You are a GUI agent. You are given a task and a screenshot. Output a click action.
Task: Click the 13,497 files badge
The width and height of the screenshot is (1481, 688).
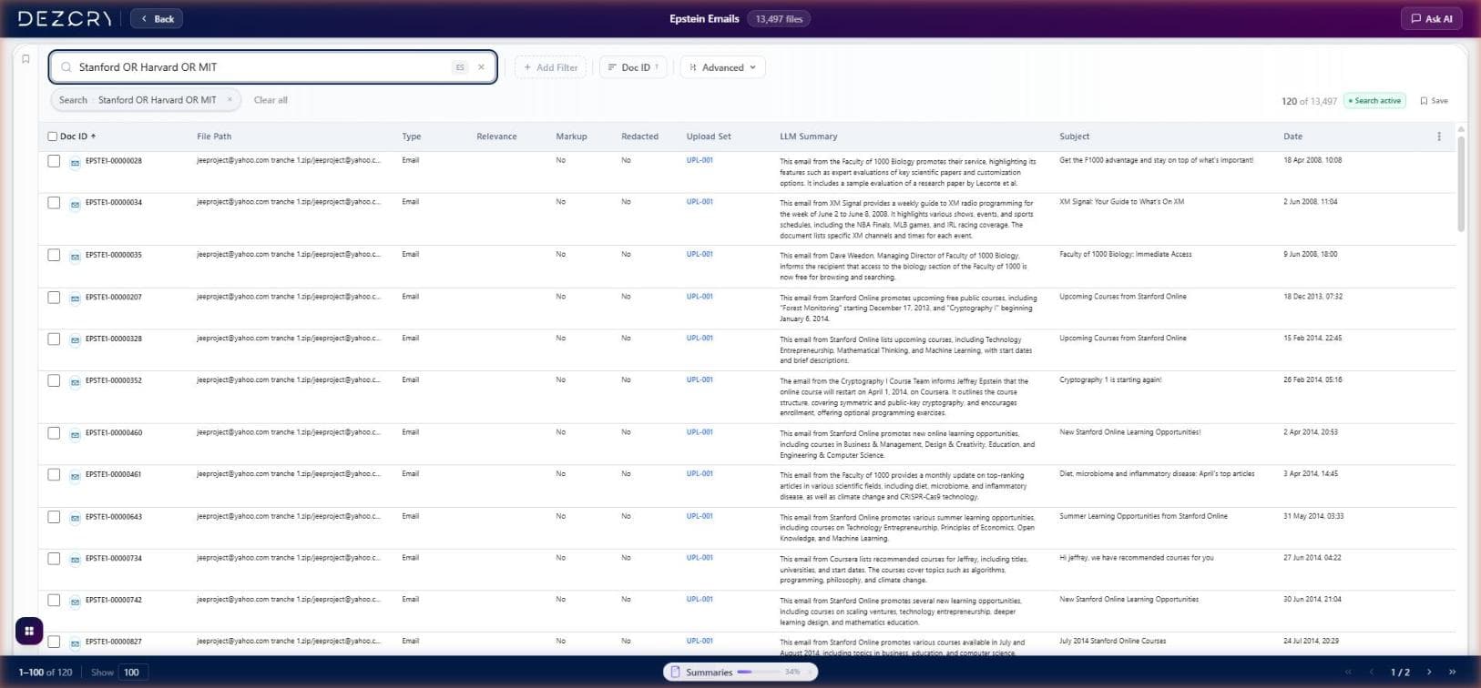pos(779,19)
